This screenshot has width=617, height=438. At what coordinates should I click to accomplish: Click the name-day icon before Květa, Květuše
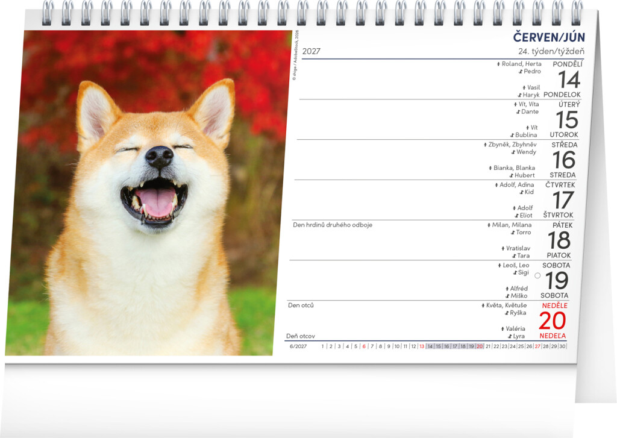click(x=483, y=305)
